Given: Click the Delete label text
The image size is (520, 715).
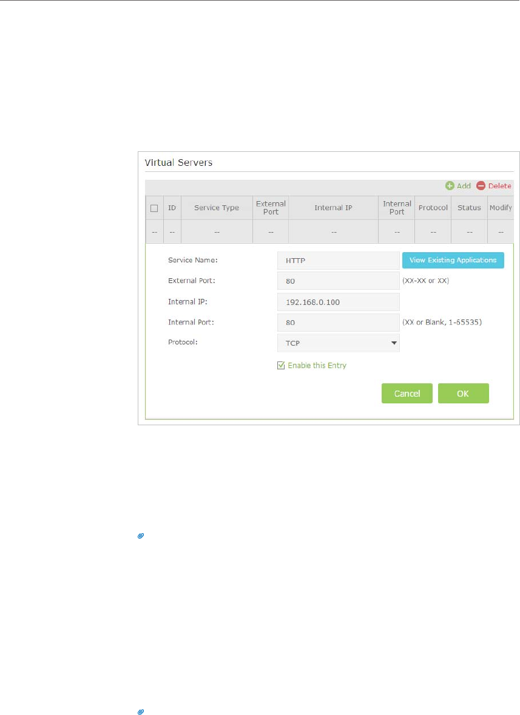Looking at the screenshot, I should click(500, 186).
